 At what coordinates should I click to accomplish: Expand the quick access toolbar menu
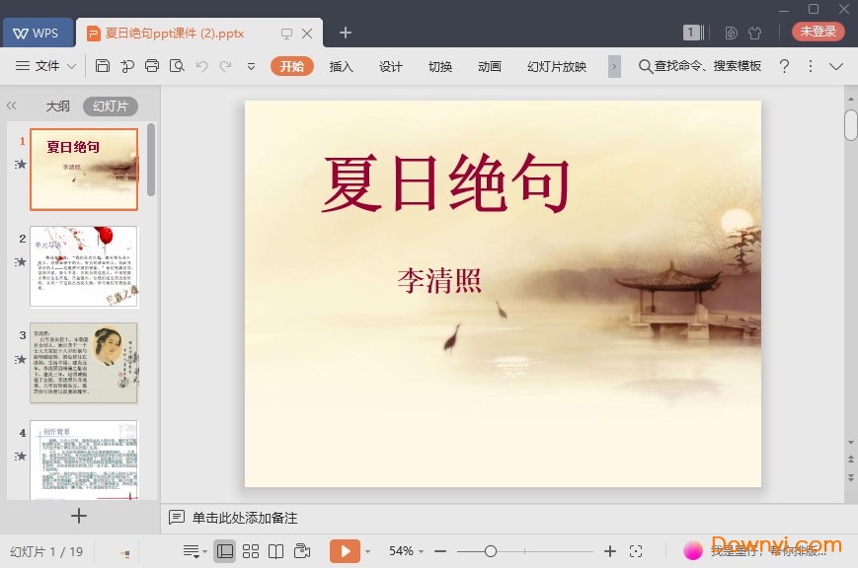tap(252, 67)
